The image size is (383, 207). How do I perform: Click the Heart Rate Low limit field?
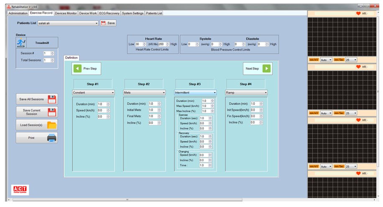click(x=139, y=44)
